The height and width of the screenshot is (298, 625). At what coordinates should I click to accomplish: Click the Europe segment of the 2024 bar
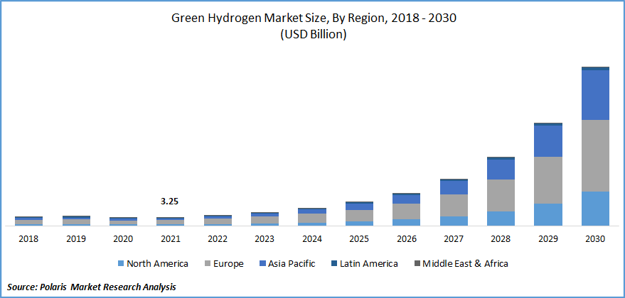click(312, 218)
